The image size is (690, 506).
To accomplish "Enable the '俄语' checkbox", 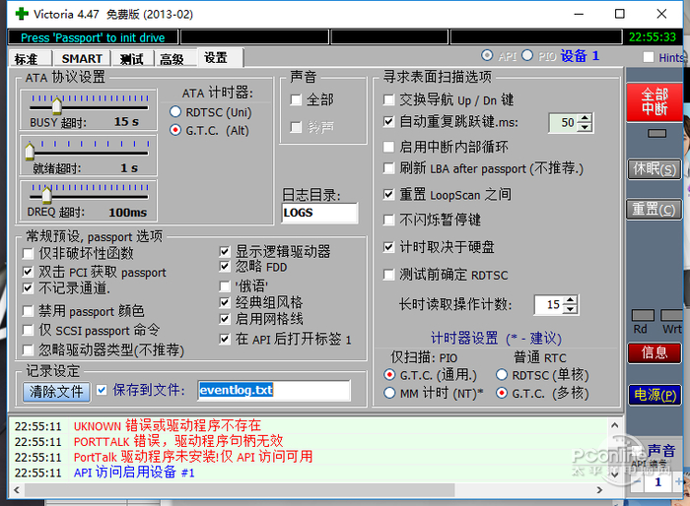I will 225,286.
